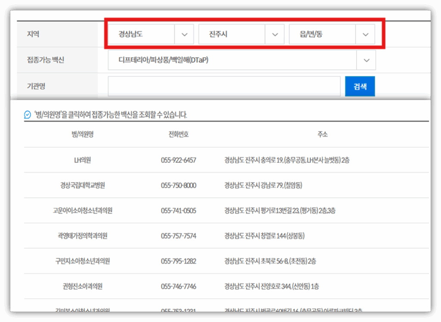
Task: Open the 디프테리아/파상풍/백일해(DTaP) vaccine dropdown
Action: [242, 60]
